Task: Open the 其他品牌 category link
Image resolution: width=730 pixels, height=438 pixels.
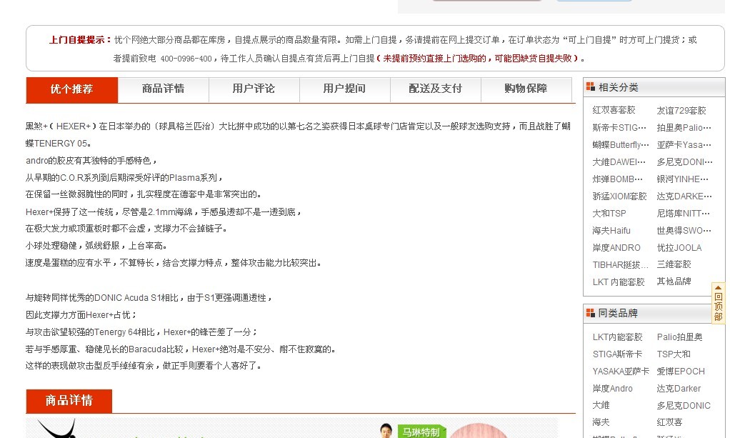Action: [x=674, y=282]
